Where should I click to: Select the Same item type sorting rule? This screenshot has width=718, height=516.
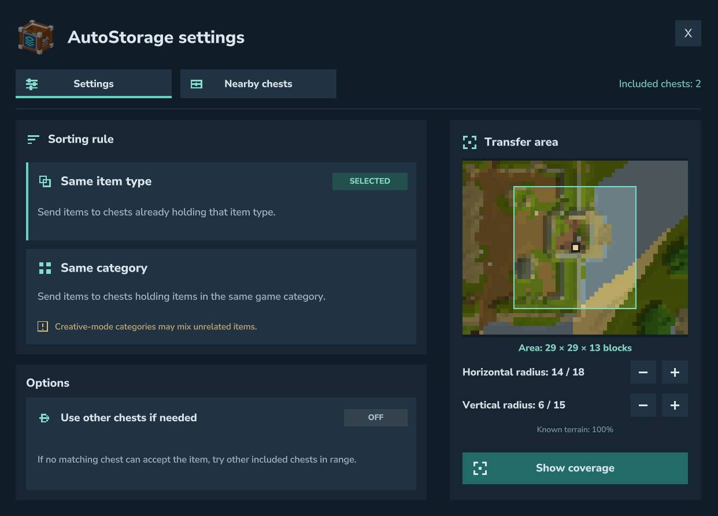point(221,201)
